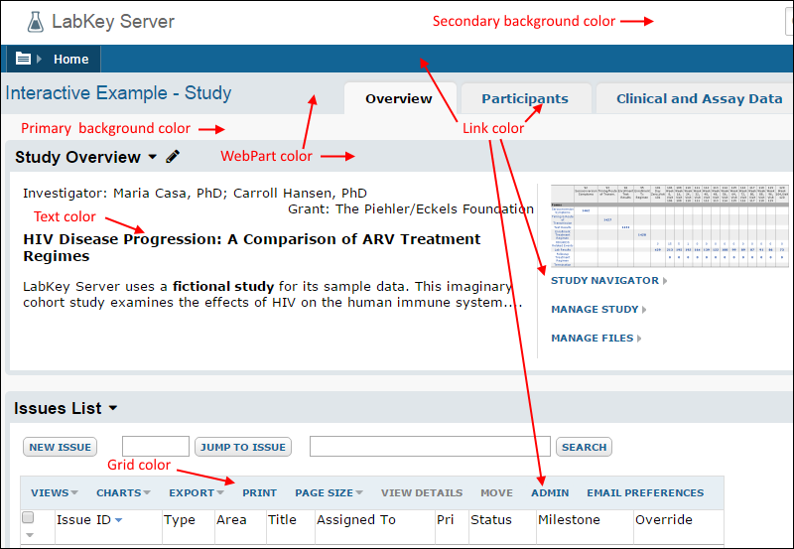Click ADMIN in the grid toolbar
Viewport: 794px width, 549px height.
click(x=550, y=492)
